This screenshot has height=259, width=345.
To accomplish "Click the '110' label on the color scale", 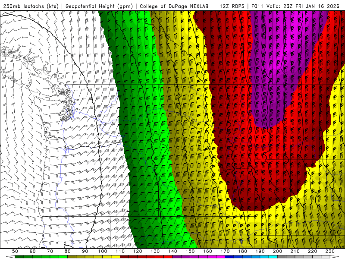I will (x=120, y=251).
